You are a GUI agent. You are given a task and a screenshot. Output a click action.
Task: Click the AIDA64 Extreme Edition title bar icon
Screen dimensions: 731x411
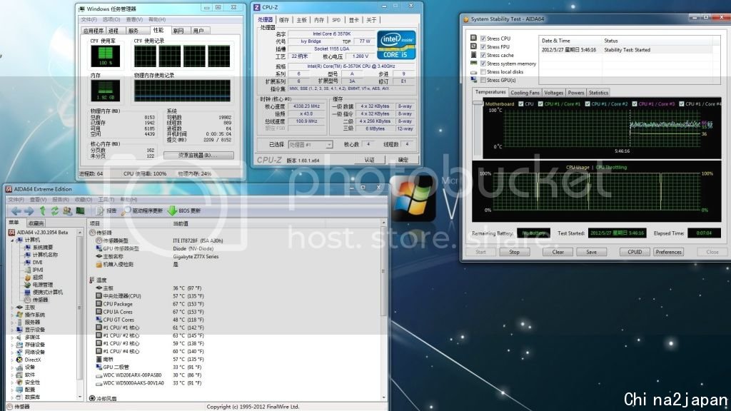9,189
